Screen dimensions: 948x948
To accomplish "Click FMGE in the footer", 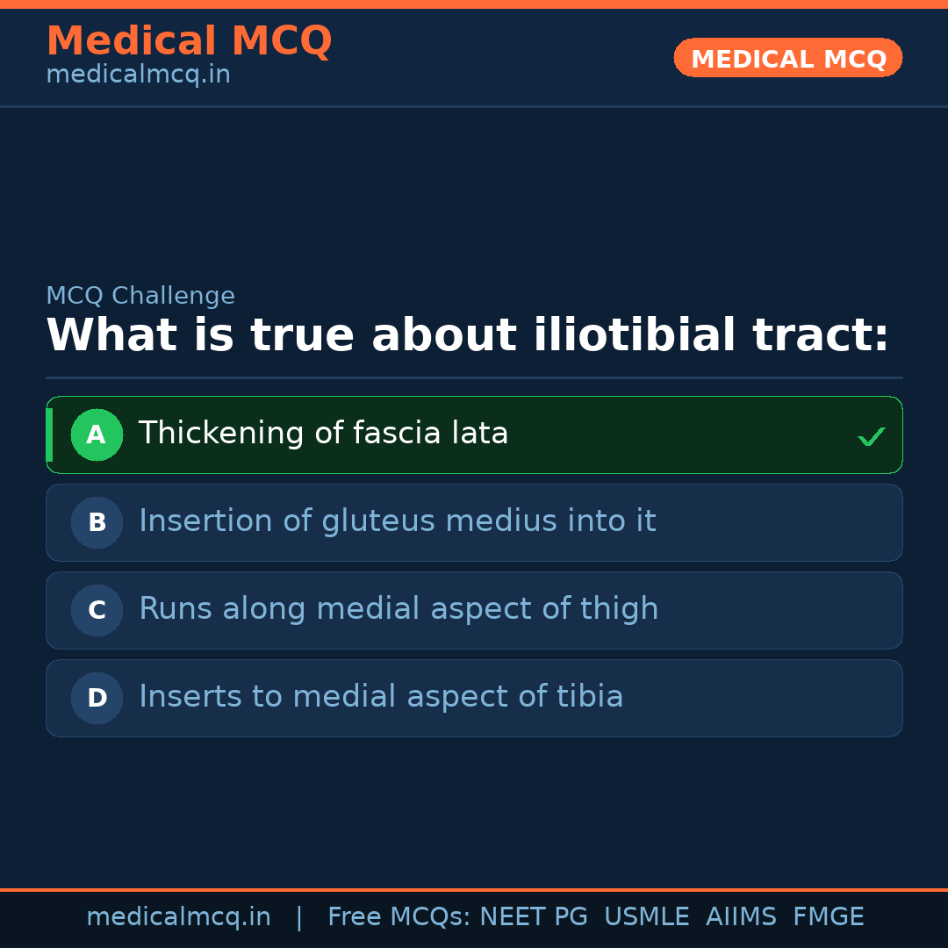I will point(828,917).
